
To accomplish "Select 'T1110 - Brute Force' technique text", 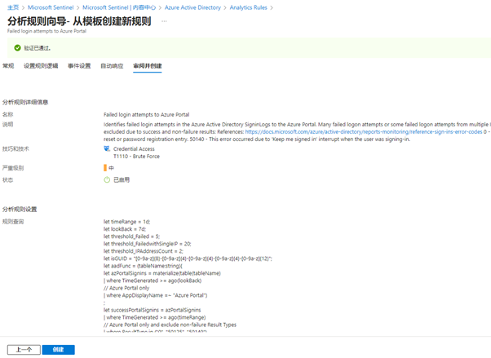I will pyautogui.click(x=136, y=157).
